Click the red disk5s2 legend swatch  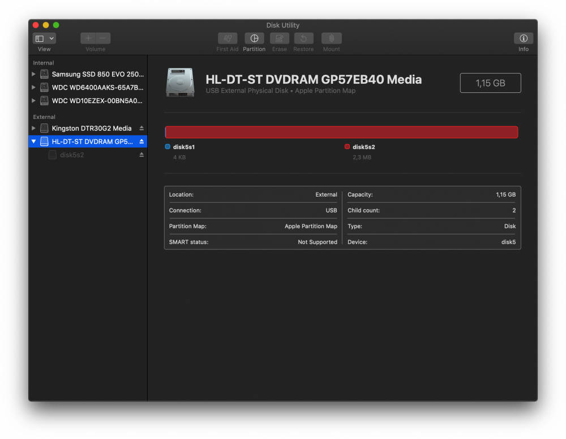(347, 147)
